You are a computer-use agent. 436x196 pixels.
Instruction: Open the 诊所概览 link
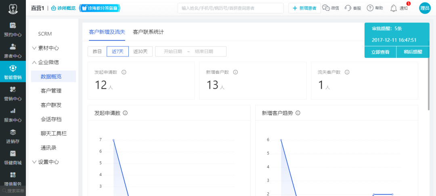tap(63, 8)
